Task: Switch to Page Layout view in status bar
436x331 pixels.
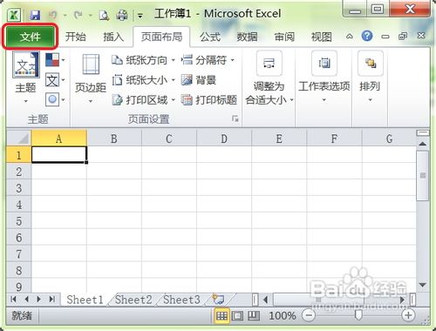Action: click(x=237, y=315)
